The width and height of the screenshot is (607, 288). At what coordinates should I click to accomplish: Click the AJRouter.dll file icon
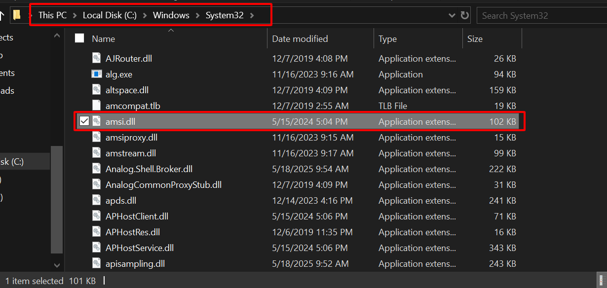click(x=97, y=59)
